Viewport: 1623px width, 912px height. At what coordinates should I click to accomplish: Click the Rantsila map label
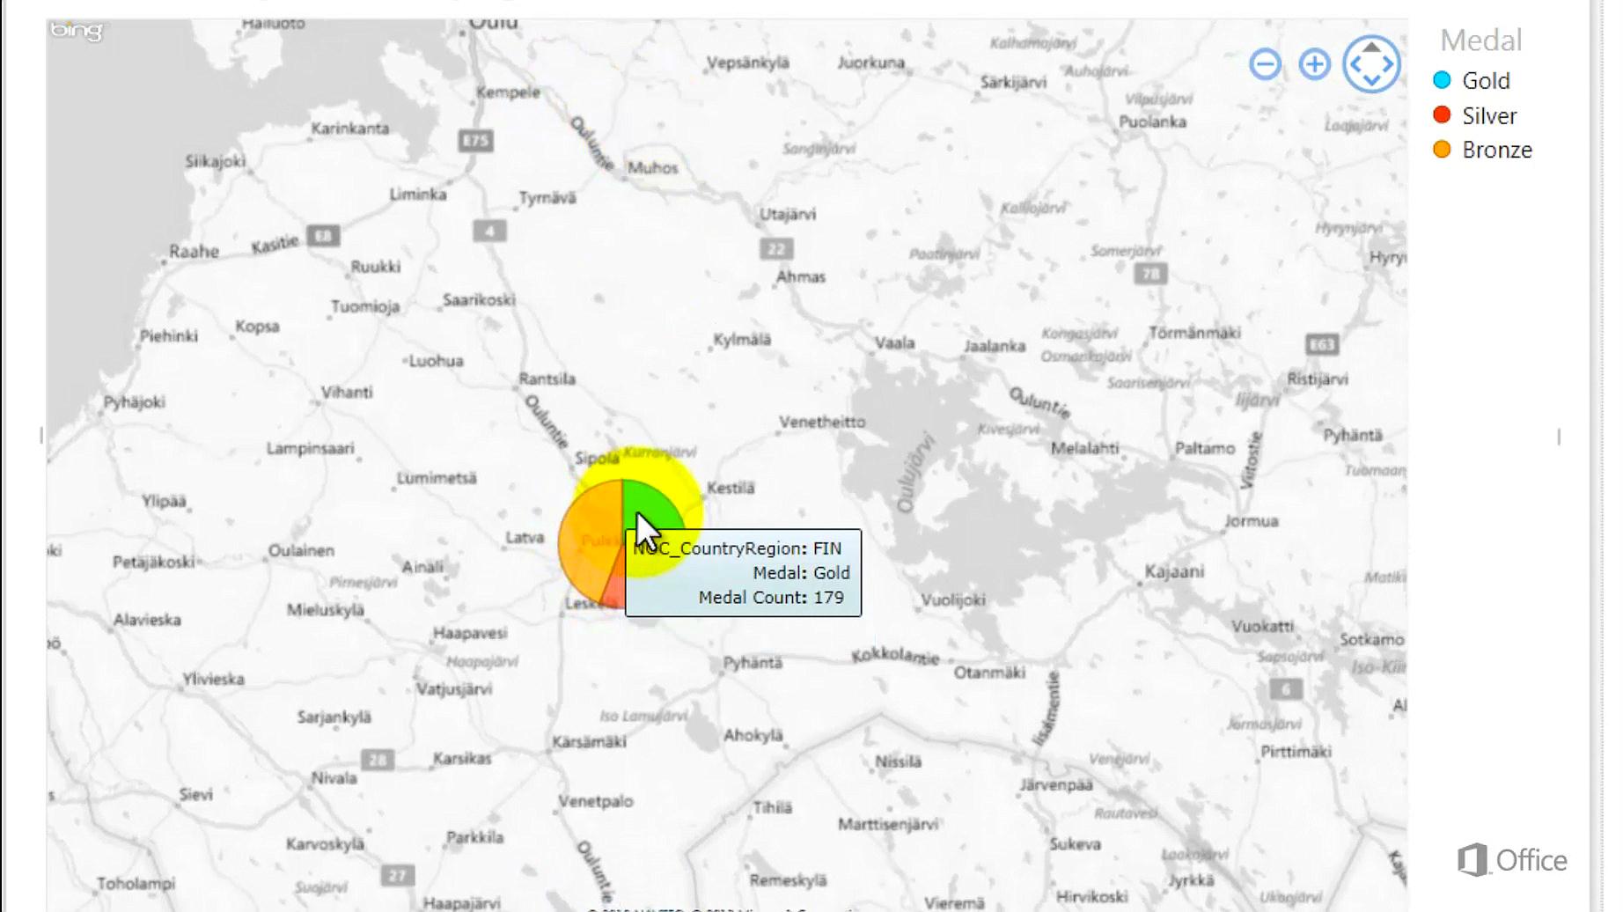point(547,379)
